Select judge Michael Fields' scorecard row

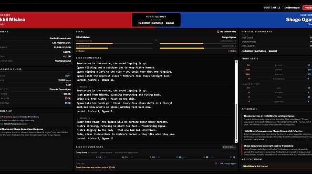click(277, 42)
